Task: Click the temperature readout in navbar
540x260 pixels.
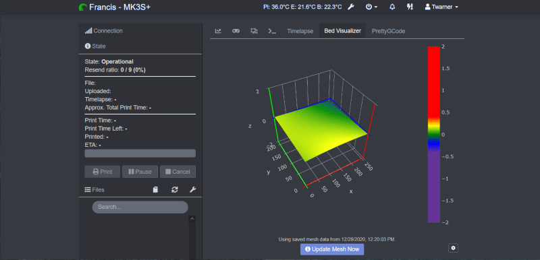Action: pyautogui.click(x=302, y=7)
